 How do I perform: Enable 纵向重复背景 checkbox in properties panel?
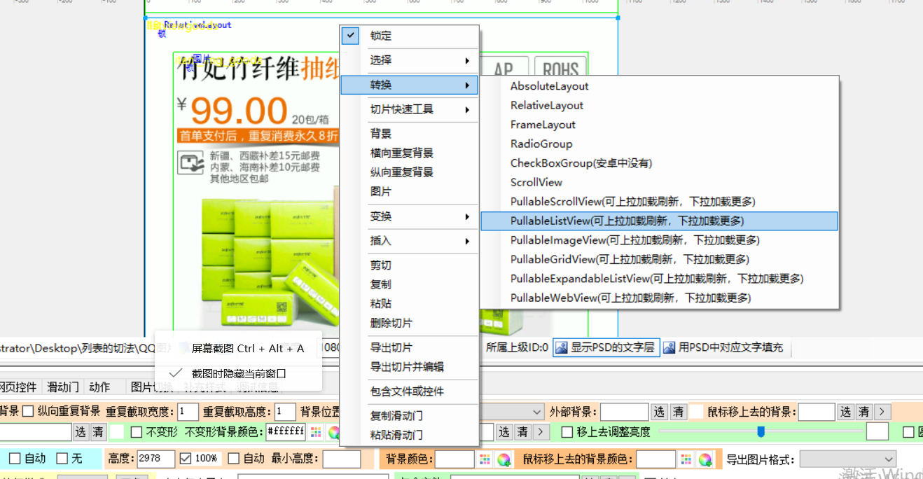(28, 411)
